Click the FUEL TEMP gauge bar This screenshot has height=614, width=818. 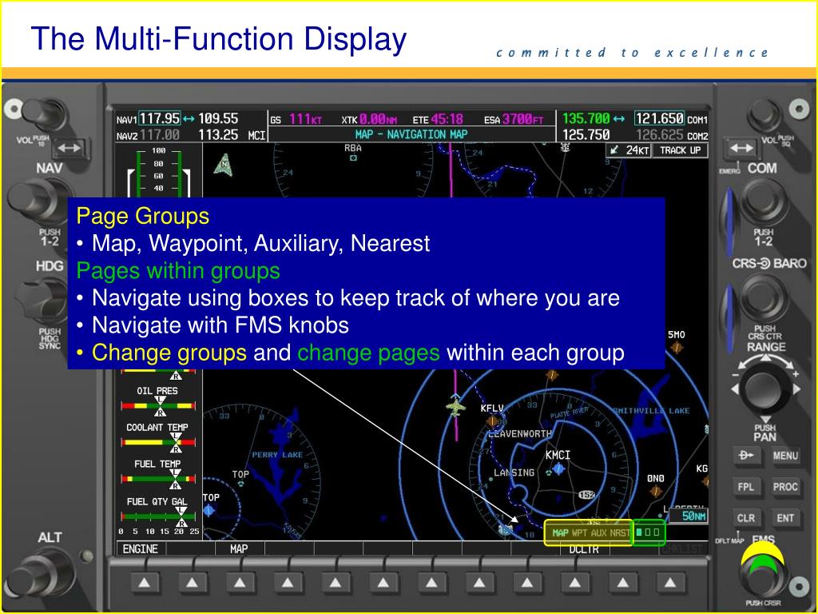coord(158,479)
